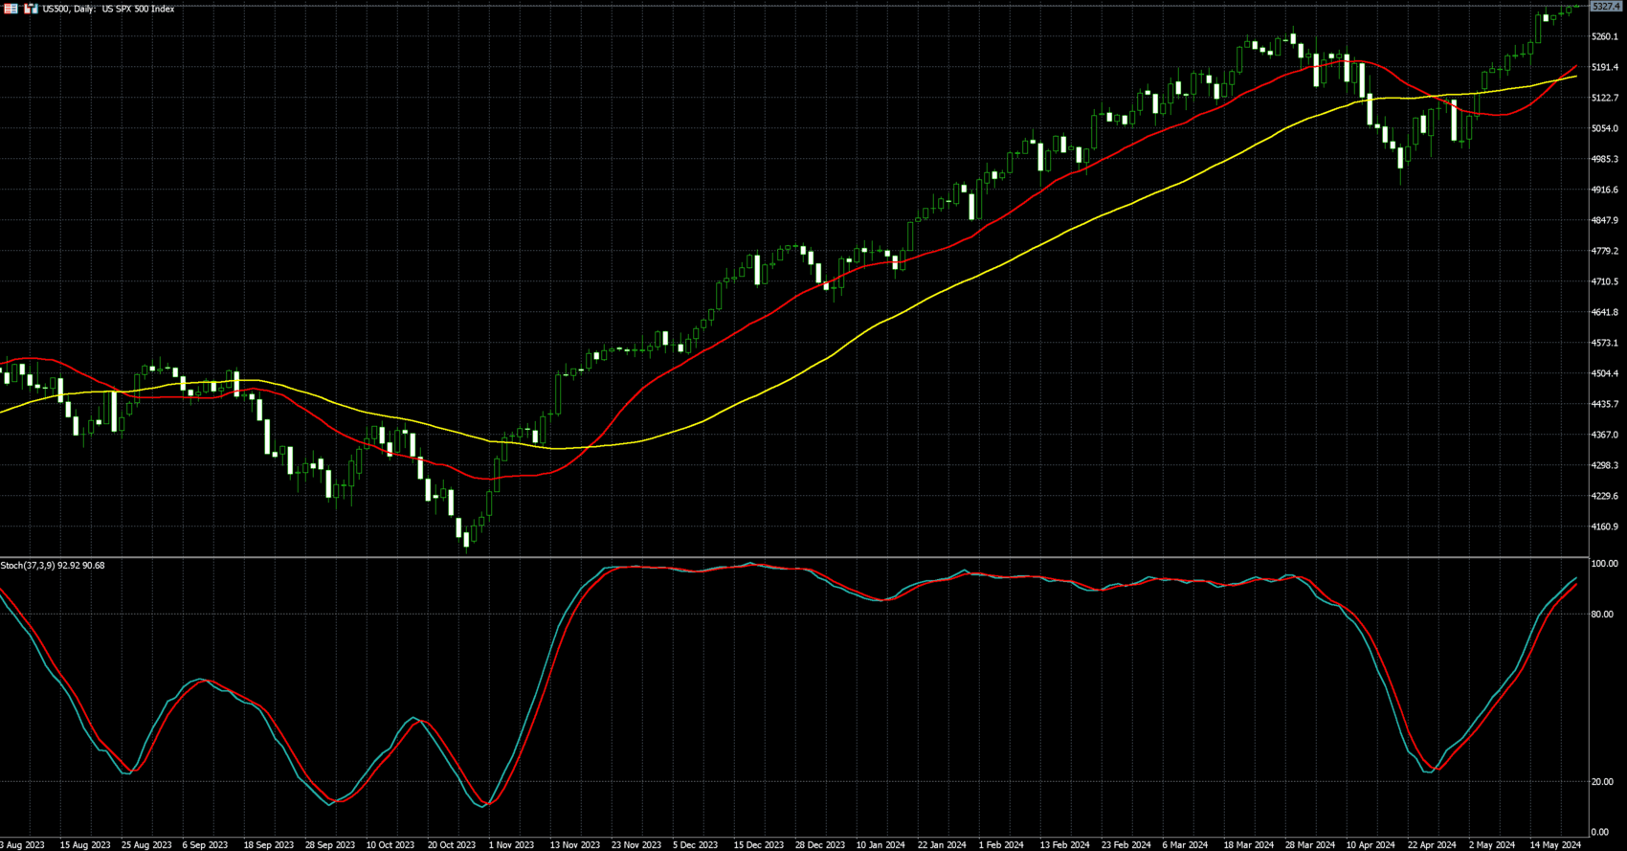Select the current price label 5327.4
Viewport: 1627px width, 851px height.
[1605, 7]
